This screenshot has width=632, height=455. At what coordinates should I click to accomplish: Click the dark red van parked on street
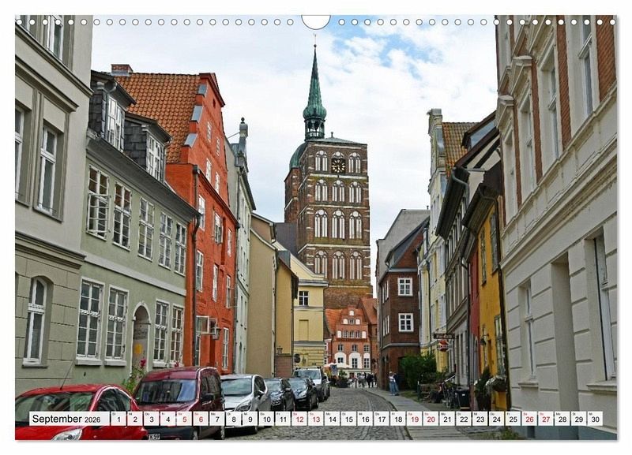click(179, 393)
